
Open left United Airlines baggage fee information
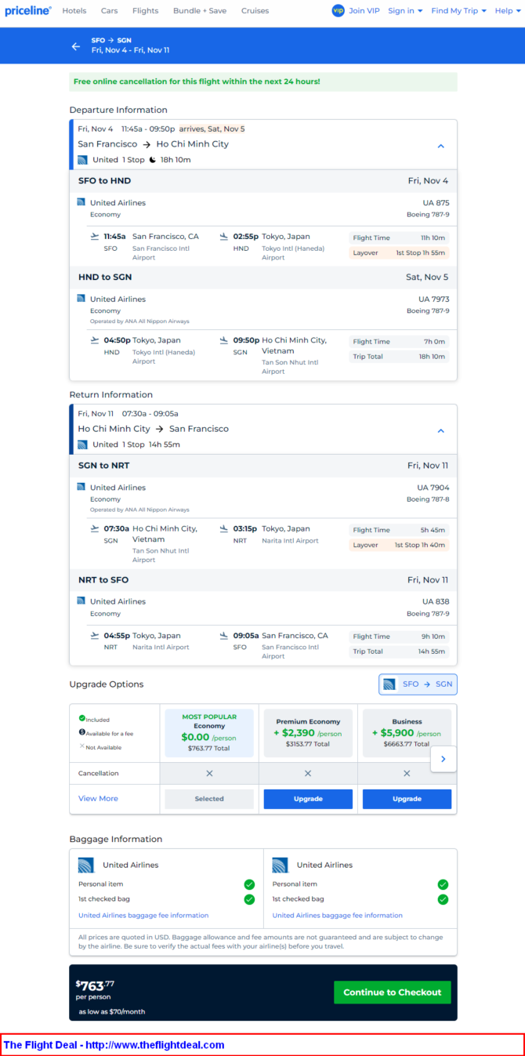143,915
